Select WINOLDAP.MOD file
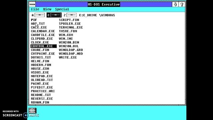 (71, 54)
